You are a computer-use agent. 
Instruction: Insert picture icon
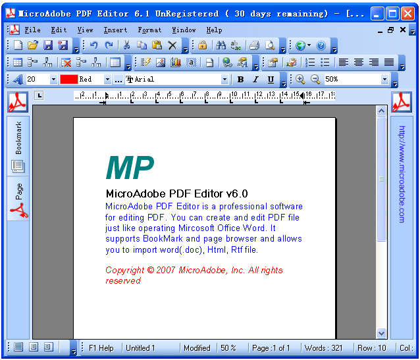pos(161,63)
